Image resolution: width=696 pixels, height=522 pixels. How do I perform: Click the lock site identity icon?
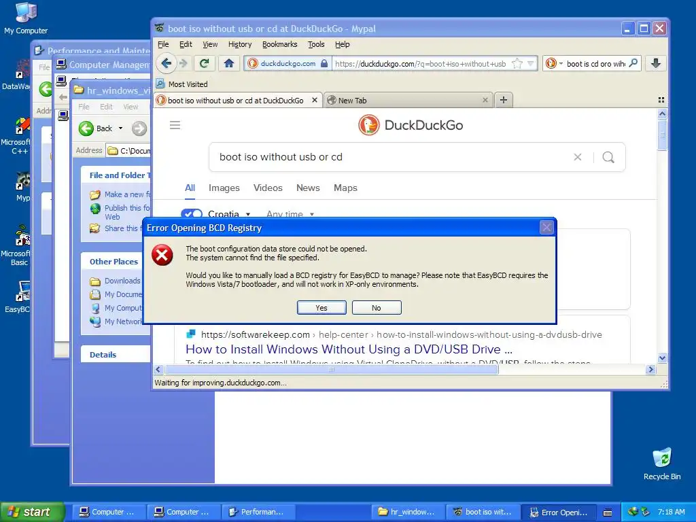[x=324, y=63]
